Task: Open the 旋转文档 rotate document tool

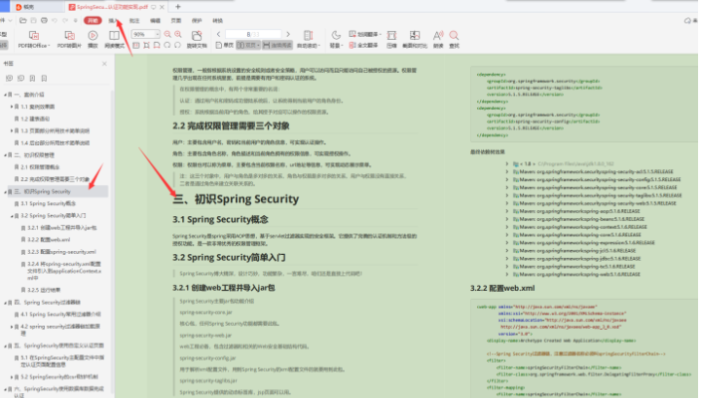Action: [x=197, y=39]
